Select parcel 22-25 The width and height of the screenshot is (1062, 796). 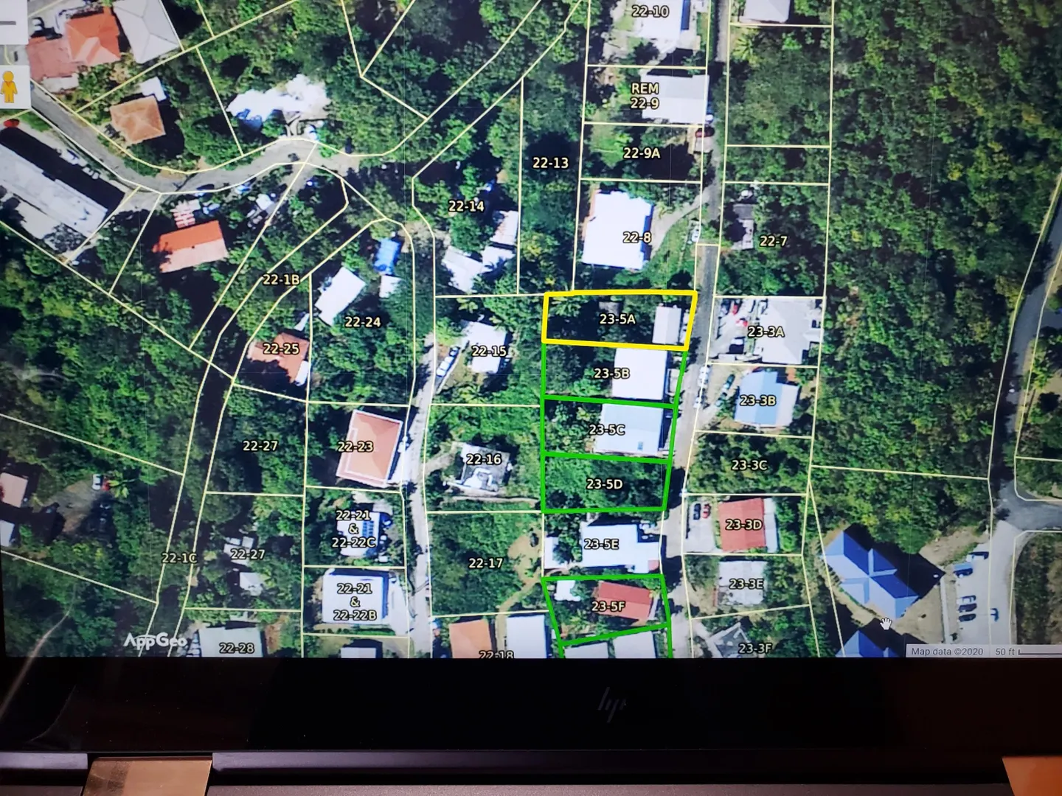281,348
